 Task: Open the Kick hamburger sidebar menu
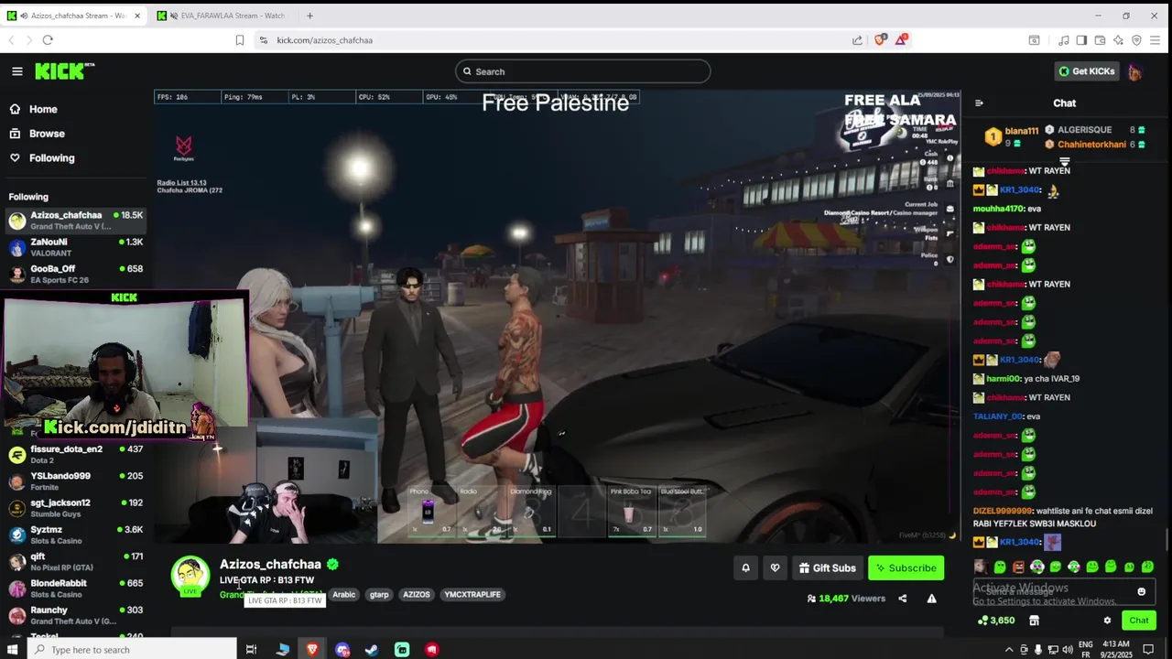16,71
